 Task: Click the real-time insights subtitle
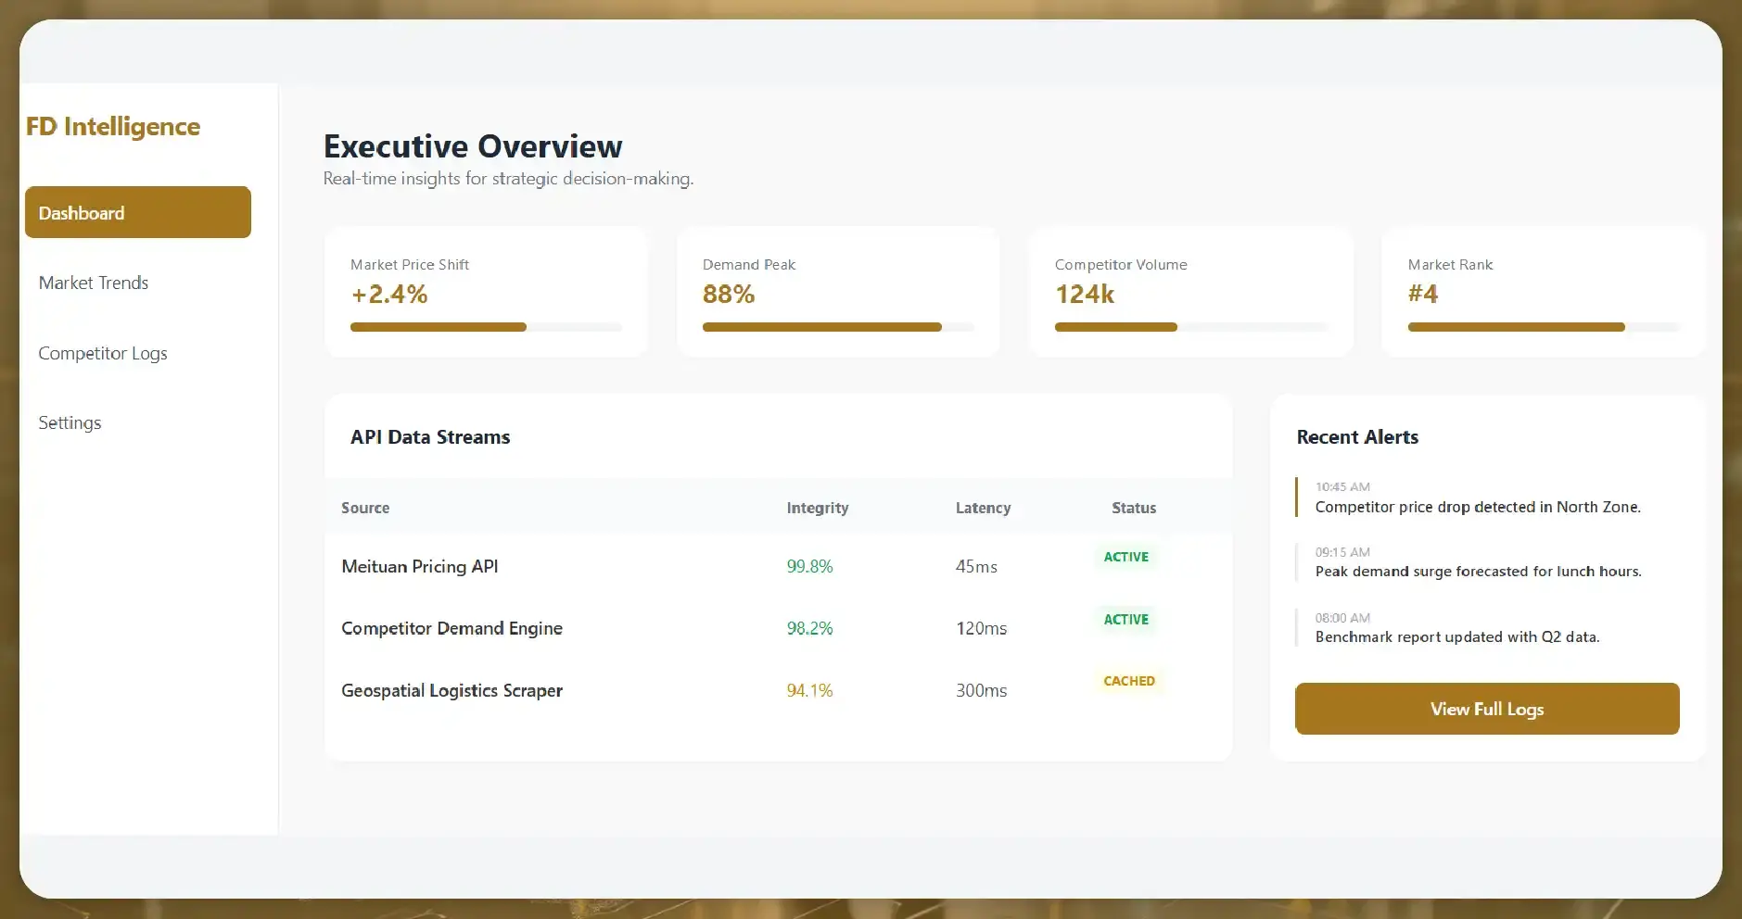pyautogui.click(x=508, y=179)
